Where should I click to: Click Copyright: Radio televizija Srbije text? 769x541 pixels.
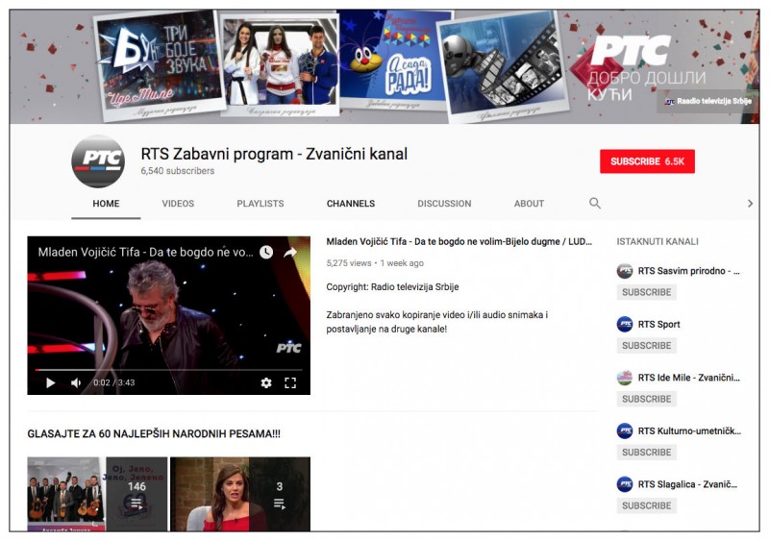point(392,287)
